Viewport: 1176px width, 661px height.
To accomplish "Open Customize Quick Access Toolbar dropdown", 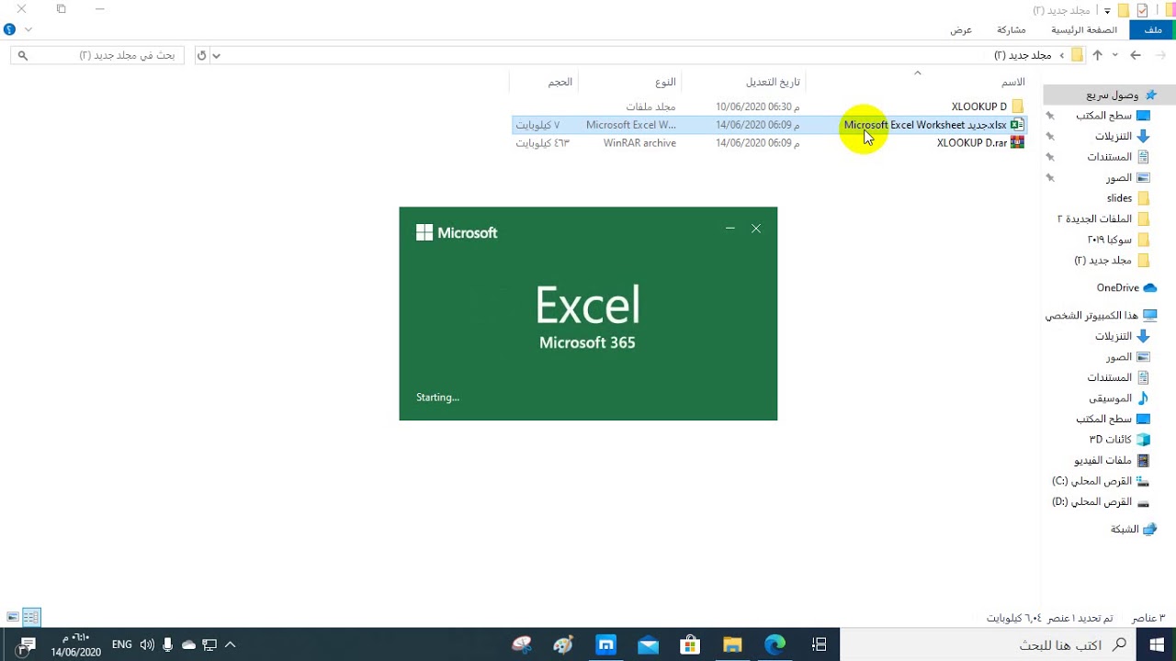I will click(x=1108, y=11).
